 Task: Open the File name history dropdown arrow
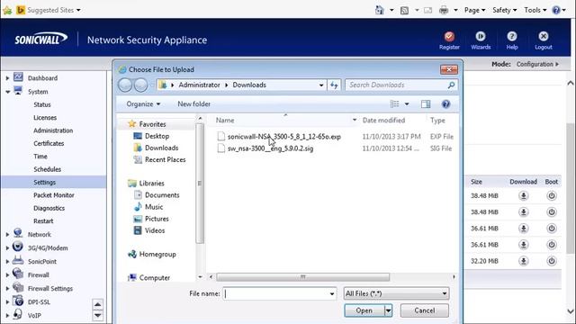[x=332, y=294]
